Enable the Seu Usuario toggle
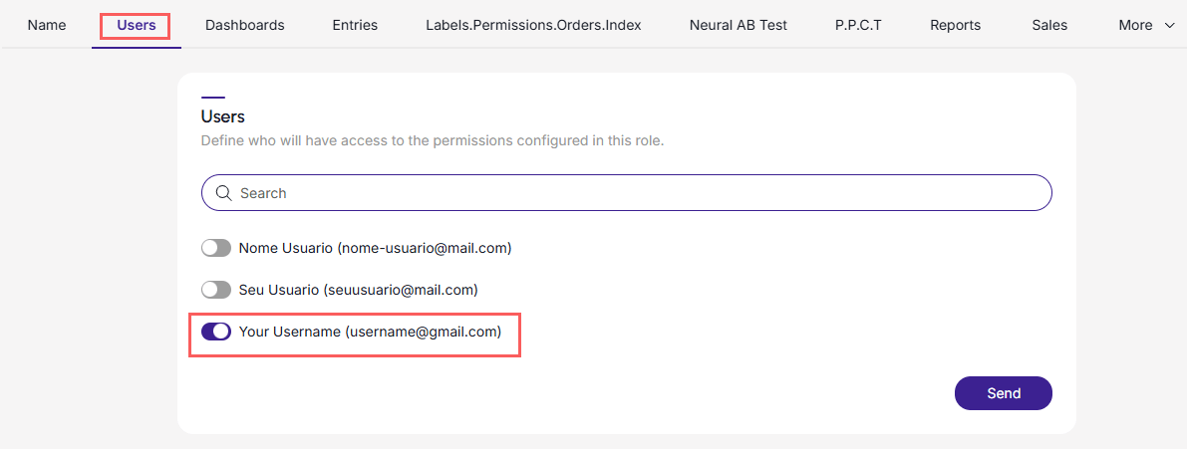 [215, 290]
